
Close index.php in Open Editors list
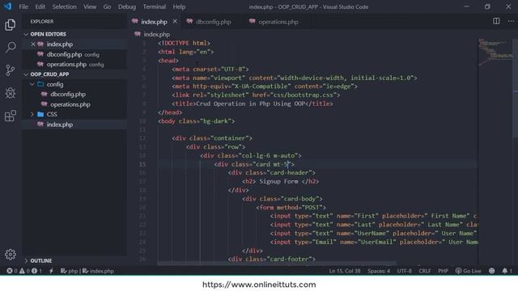tap(32, 44)
